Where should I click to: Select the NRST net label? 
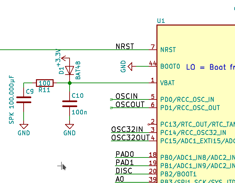pos(125,46)
